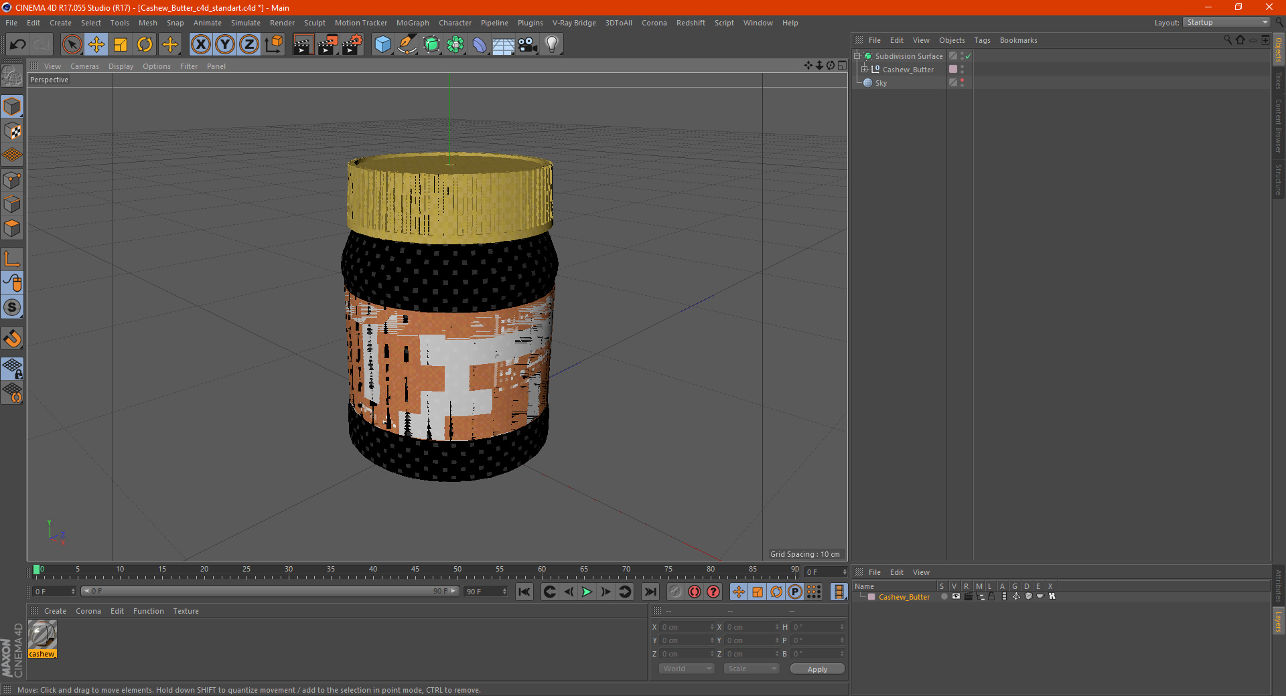
Task: Open the material manager Create menu
Action: click(55, 611)
